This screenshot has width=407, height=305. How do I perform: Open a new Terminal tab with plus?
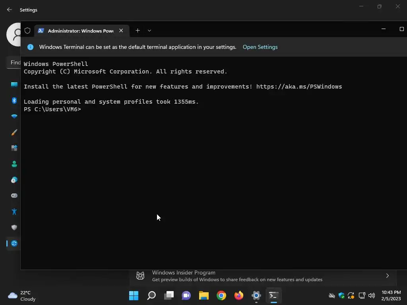pyautogui.click(x=138, y=31)
